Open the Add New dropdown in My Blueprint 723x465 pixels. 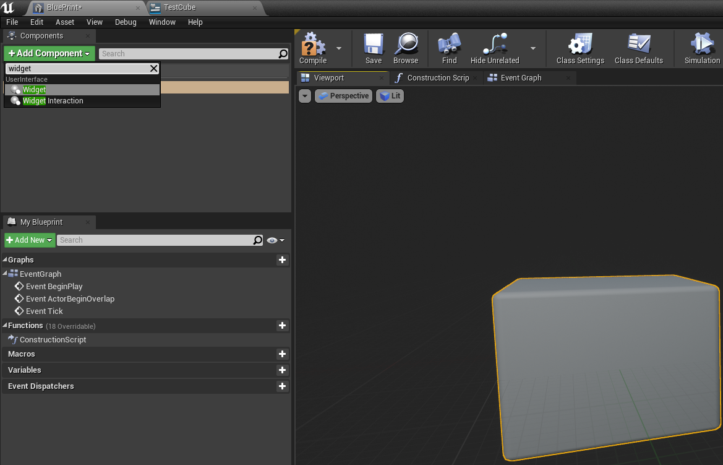(30, 240)
